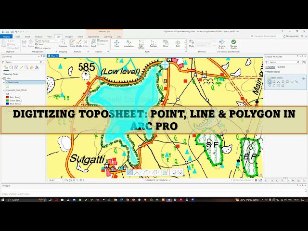Toggle the Snapping button
The height and width of the screenshot is (231, 308).
point(63,43)
